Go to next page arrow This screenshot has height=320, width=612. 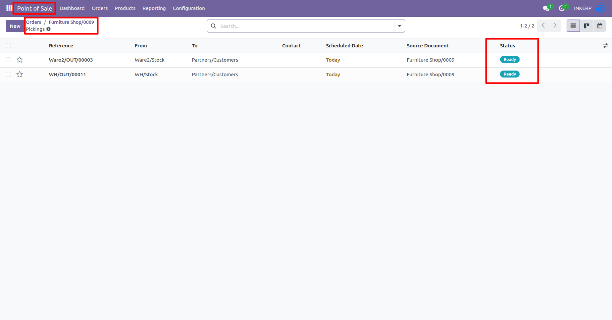point(555,26)
